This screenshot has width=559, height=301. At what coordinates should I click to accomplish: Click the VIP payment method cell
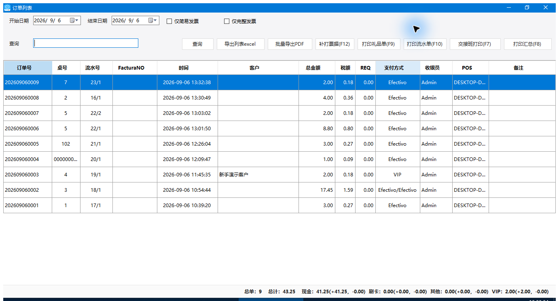398,174
